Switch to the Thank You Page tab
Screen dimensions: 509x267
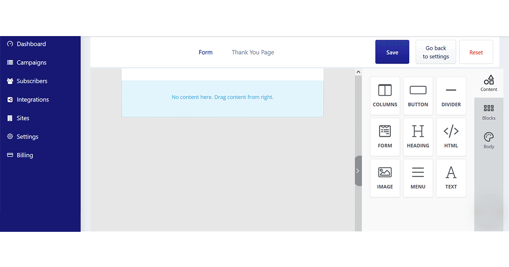coord(253,52)
